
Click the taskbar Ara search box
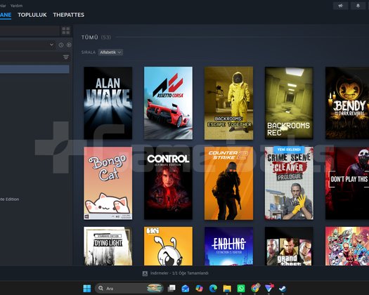coord(129,288)
